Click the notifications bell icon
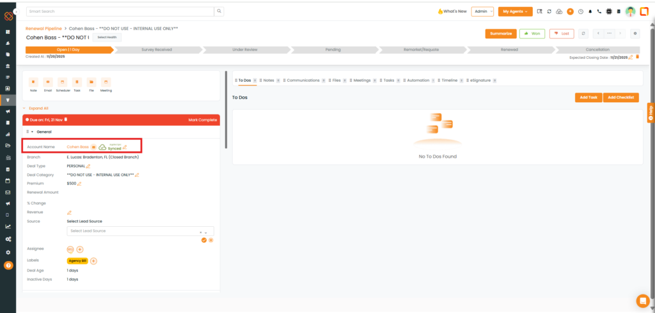Screen dimensions: 655x313 (590, 11)
